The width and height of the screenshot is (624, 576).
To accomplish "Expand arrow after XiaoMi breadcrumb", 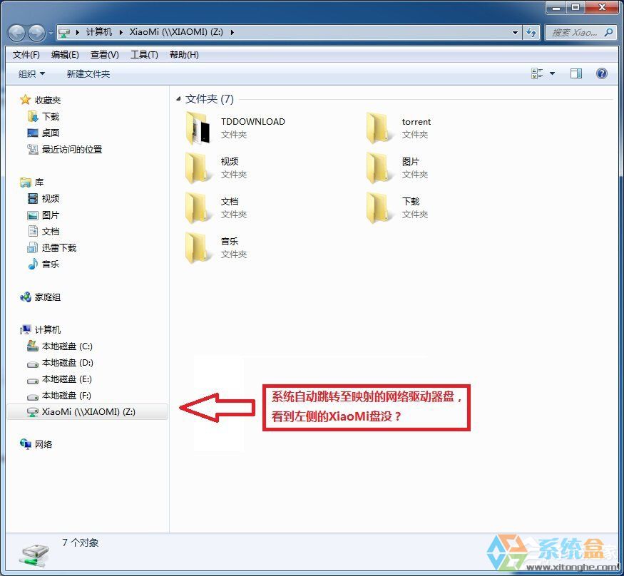I will (x=232, y=32).
